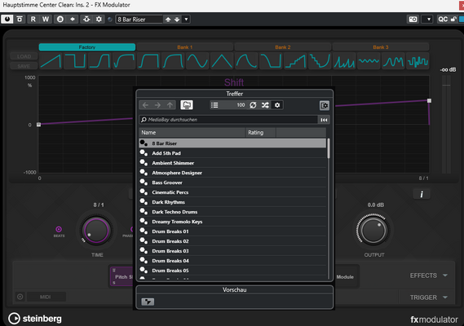Viewport: 464px width, 326px height.
Task: Select the Drum Breaks 03 preset
Action: [x=232, y=251]
